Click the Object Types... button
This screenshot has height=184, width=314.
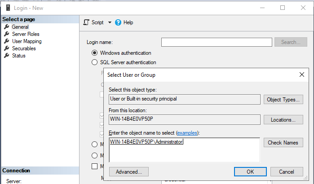(283, 99)
